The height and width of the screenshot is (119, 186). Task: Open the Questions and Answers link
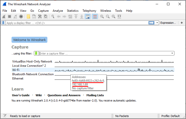point(64,95)
